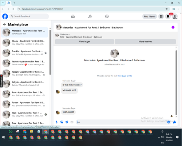Click the message Aa text field

[x=121, y=122]
